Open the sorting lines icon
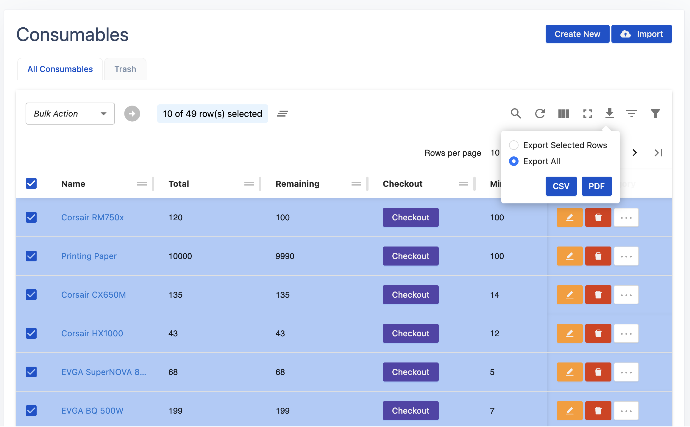The height and width of the screenshot is (427, 690). [x=631, y=114]
